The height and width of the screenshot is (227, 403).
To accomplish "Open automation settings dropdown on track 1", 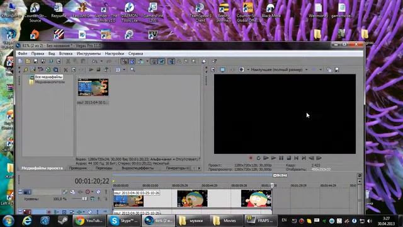I will [93, 192].
